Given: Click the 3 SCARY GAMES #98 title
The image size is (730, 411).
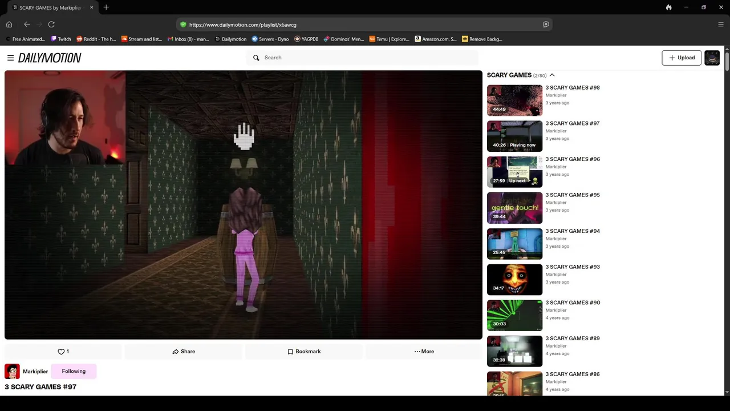Looking at the screenshot, I should click(573, 88).
